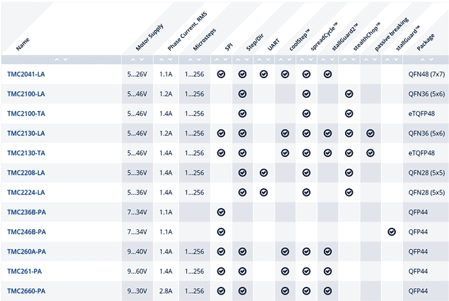The width and height of the screenshot is (449, 301).
Task: Sort passive breaking column ascending
Action: pyautogui.click(x=366, y=60)
